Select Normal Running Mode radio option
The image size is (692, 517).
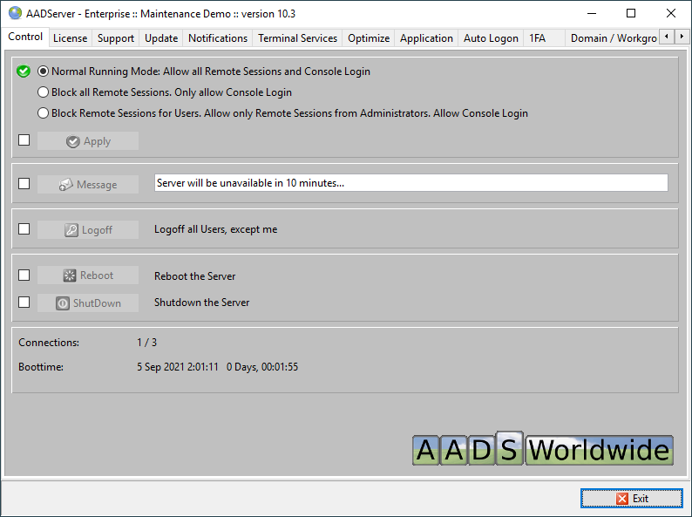(44, 71)
